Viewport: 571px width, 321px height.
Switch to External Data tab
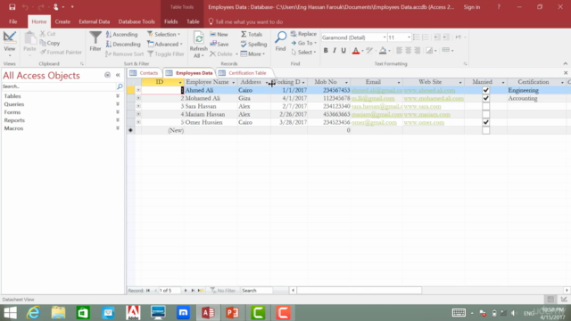point(95,21)
